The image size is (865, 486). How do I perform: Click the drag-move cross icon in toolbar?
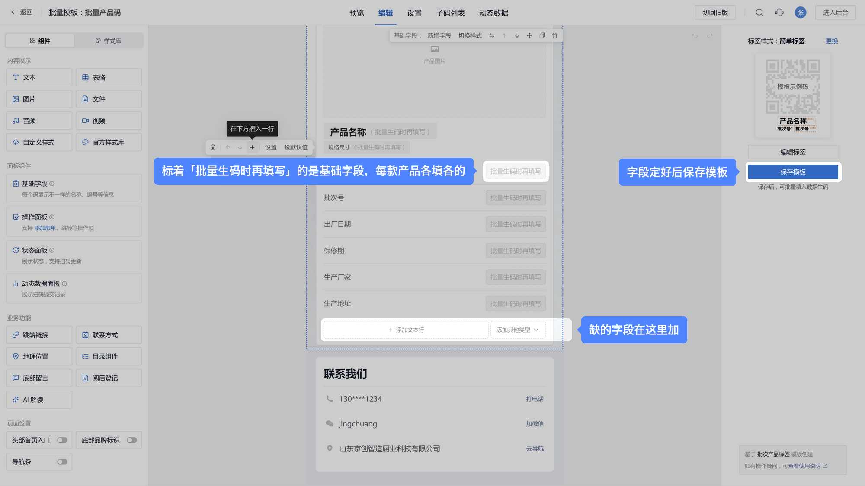(529, 36)
